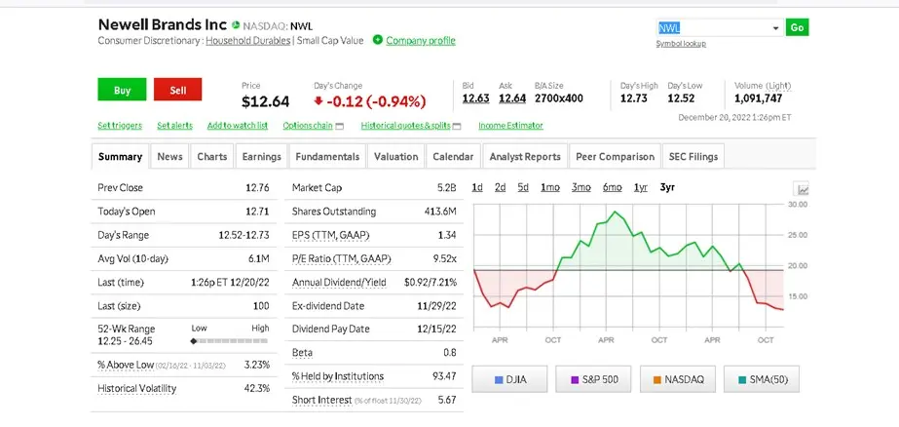Select 2d chart range

[x=500, y=188]
